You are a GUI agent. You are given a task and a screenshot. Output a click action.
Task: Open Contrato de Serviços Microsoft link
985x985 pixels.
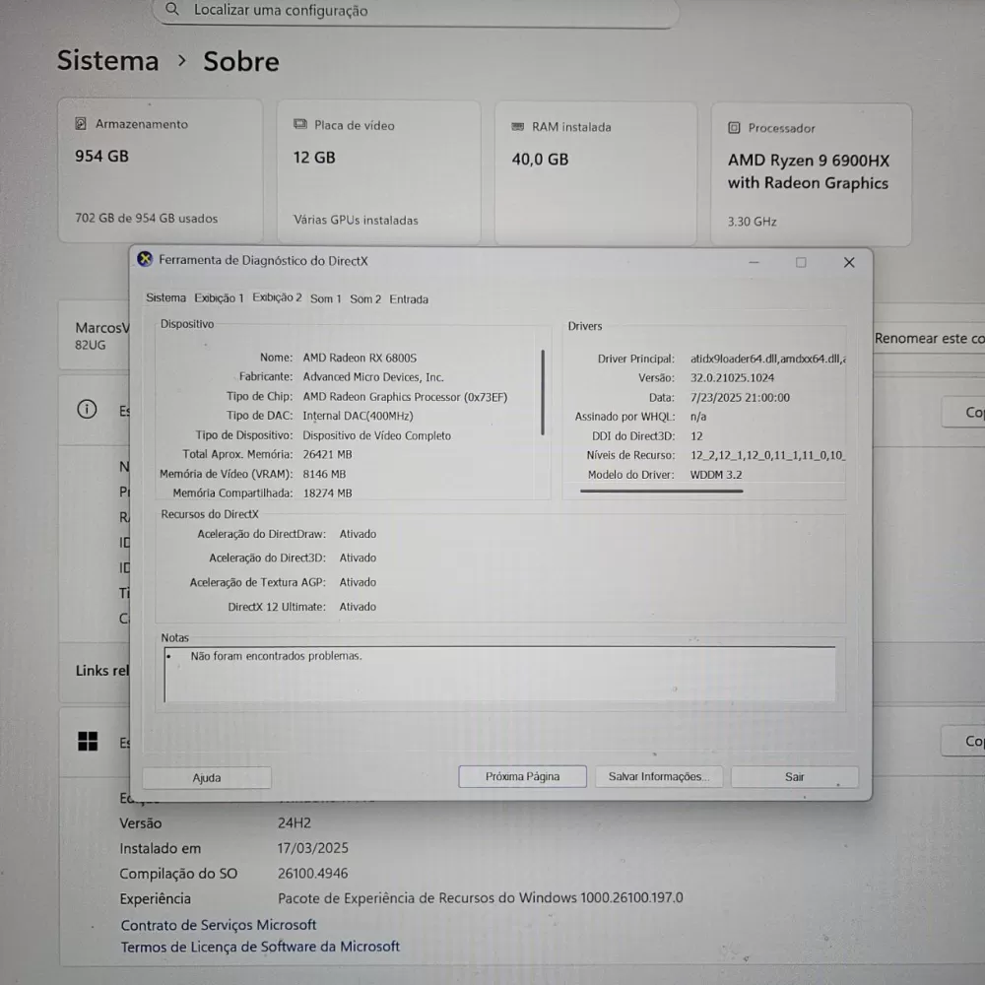(219, 925)
